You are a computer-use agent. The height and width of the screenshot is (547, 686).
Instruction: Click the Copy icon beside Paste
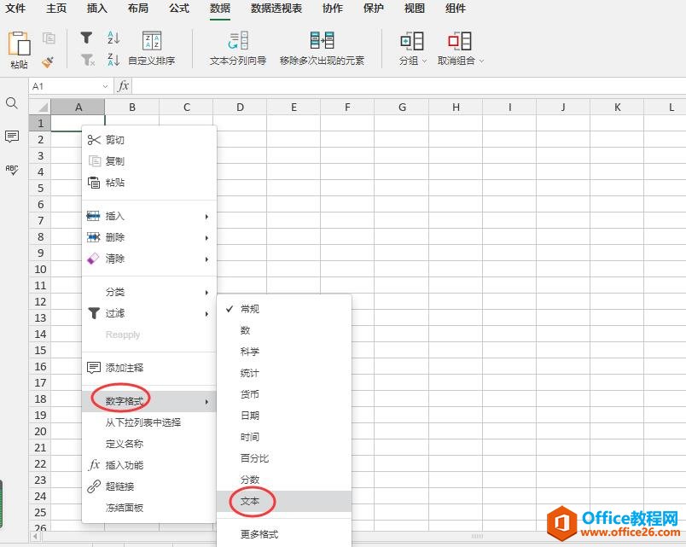pos(49,38)
